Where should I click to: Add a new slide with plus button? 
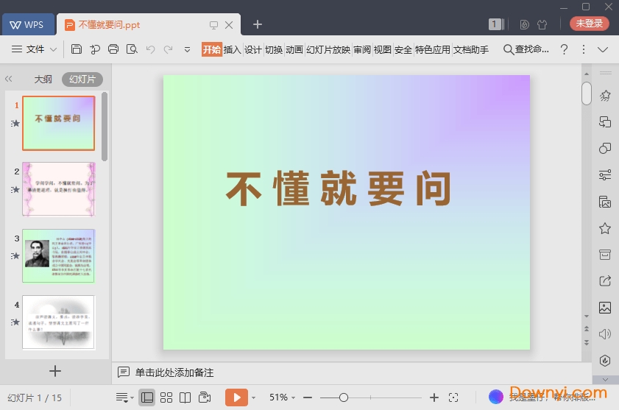coord(55,371)
